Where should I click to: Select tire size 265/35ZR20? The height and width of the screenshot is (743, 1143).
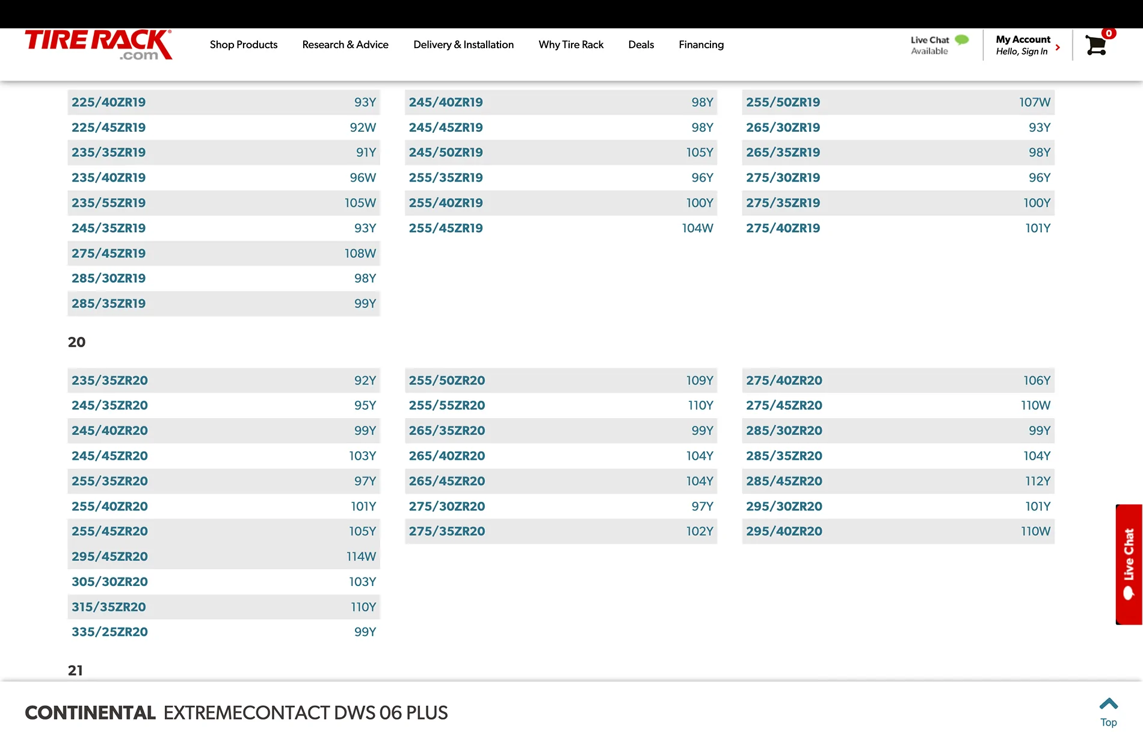561,431
